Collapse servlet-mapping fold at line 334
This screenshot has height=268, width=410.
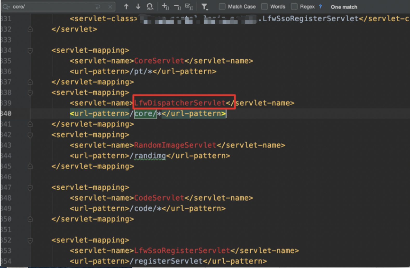pos(30,50)
